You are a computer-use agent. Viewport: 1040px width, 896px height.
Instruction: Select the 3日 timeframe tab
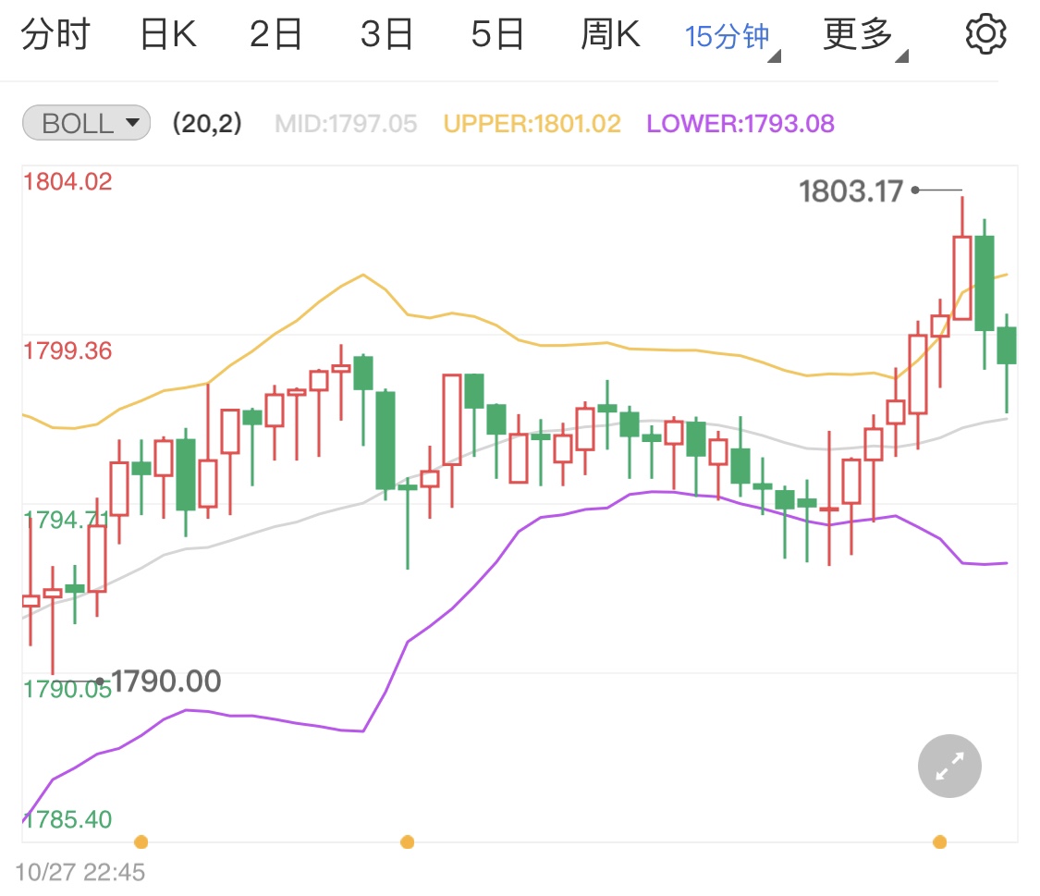(x=386, y=34)
